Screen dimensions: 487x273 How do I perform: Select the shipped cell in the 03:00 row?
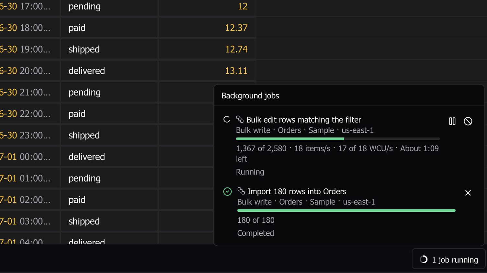[109, 221]
